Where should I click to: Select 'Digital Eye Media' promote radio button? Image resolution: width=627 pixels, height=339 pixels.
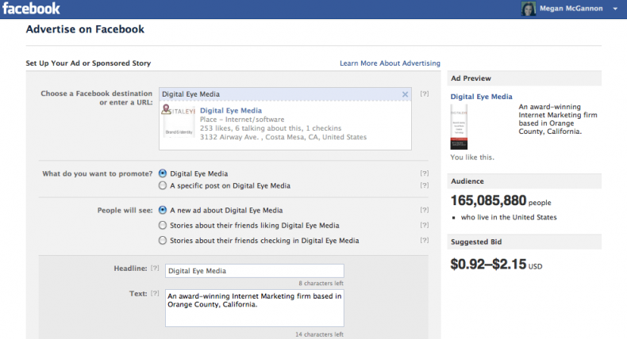pyautogui.click(x=163, y=173)
